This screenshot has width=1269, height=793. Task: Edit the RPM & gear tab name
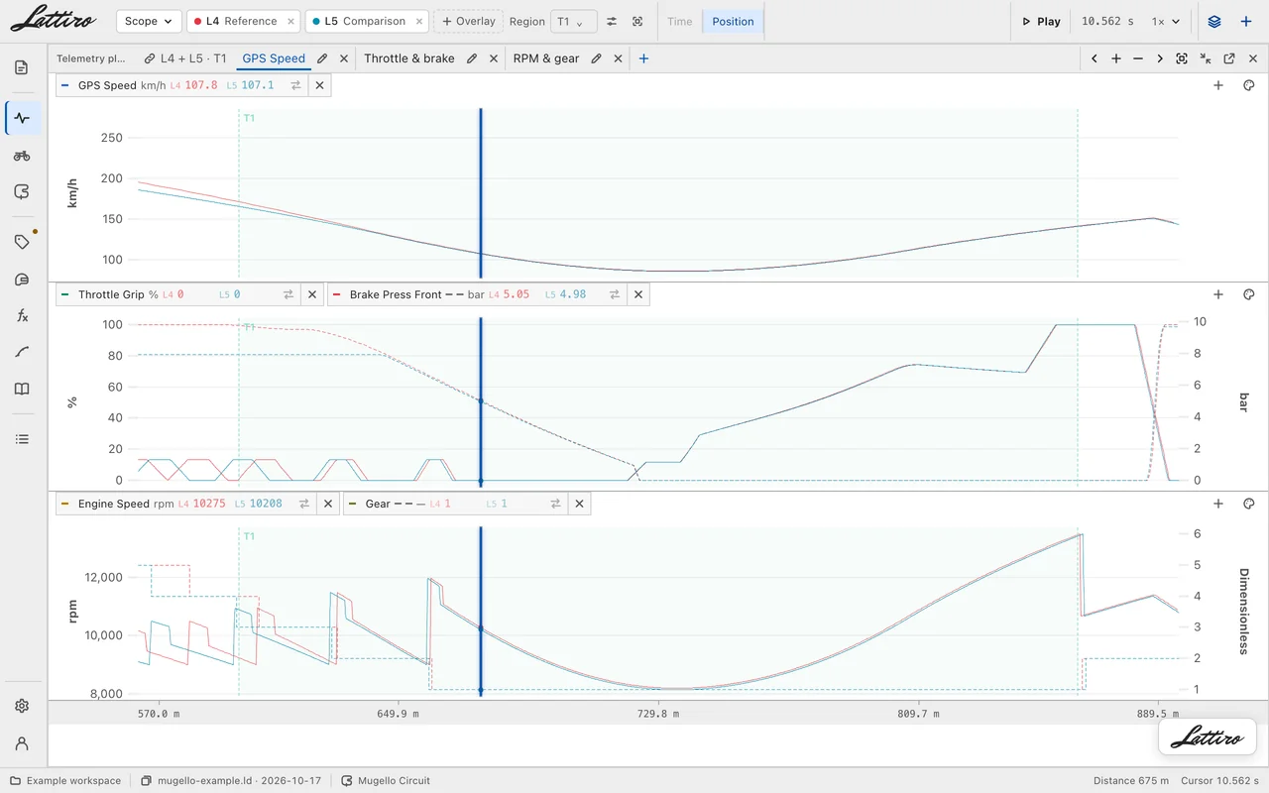(x=596, y=58)
